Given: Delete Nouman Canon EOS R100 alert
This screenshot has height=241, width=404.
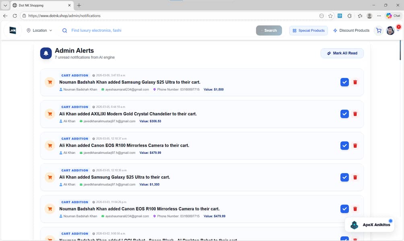Looking at the screenshot, I should coord(355,209).
